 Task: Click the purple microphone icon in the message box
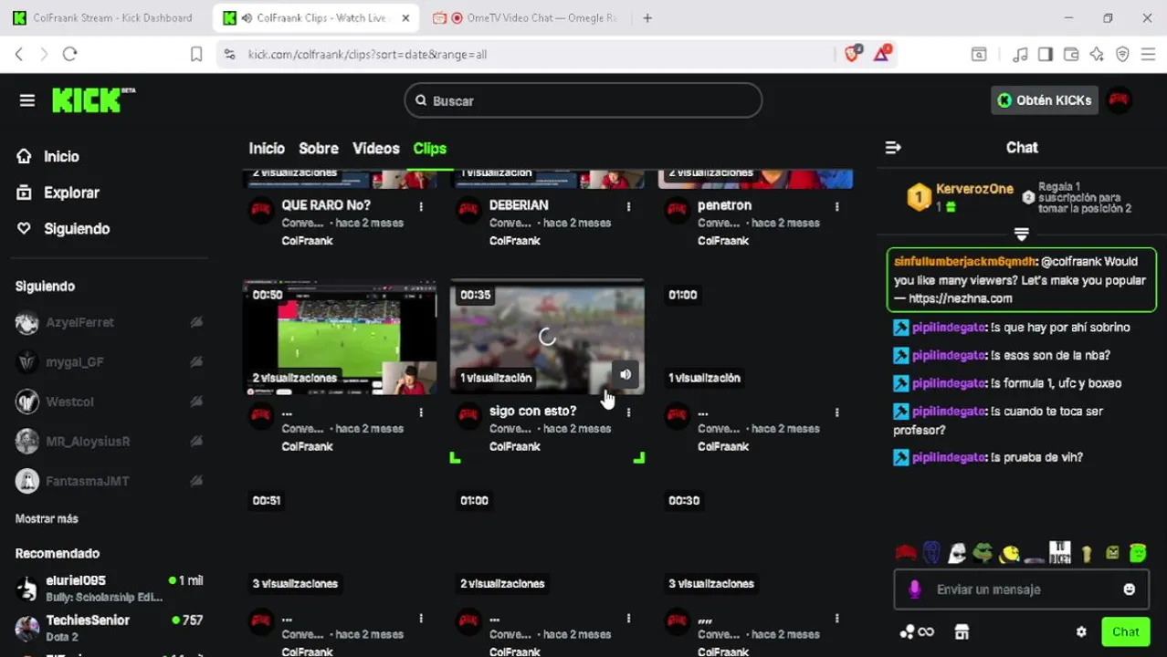point(914,589)
